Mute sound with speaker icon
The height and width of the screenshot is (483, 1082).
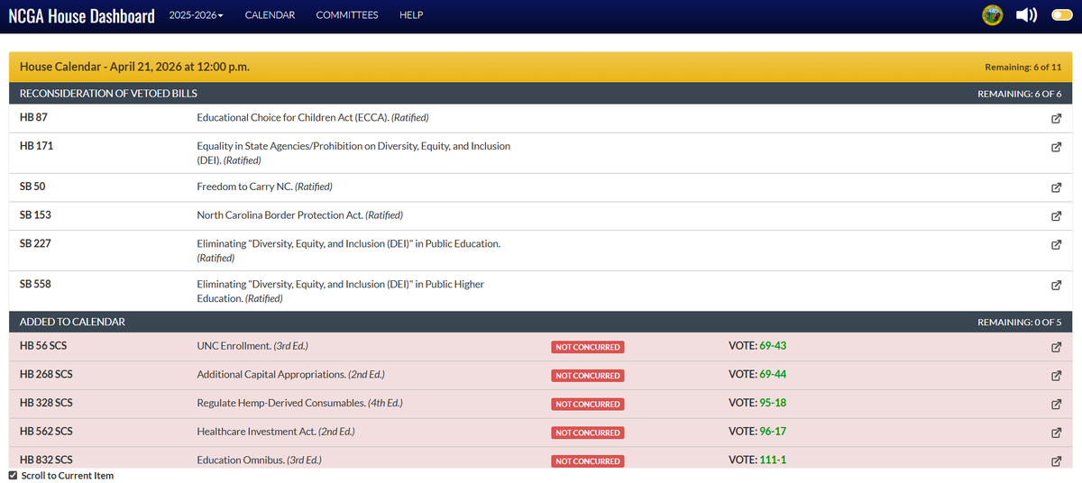pyautogui.click(x=1026, y=15)
